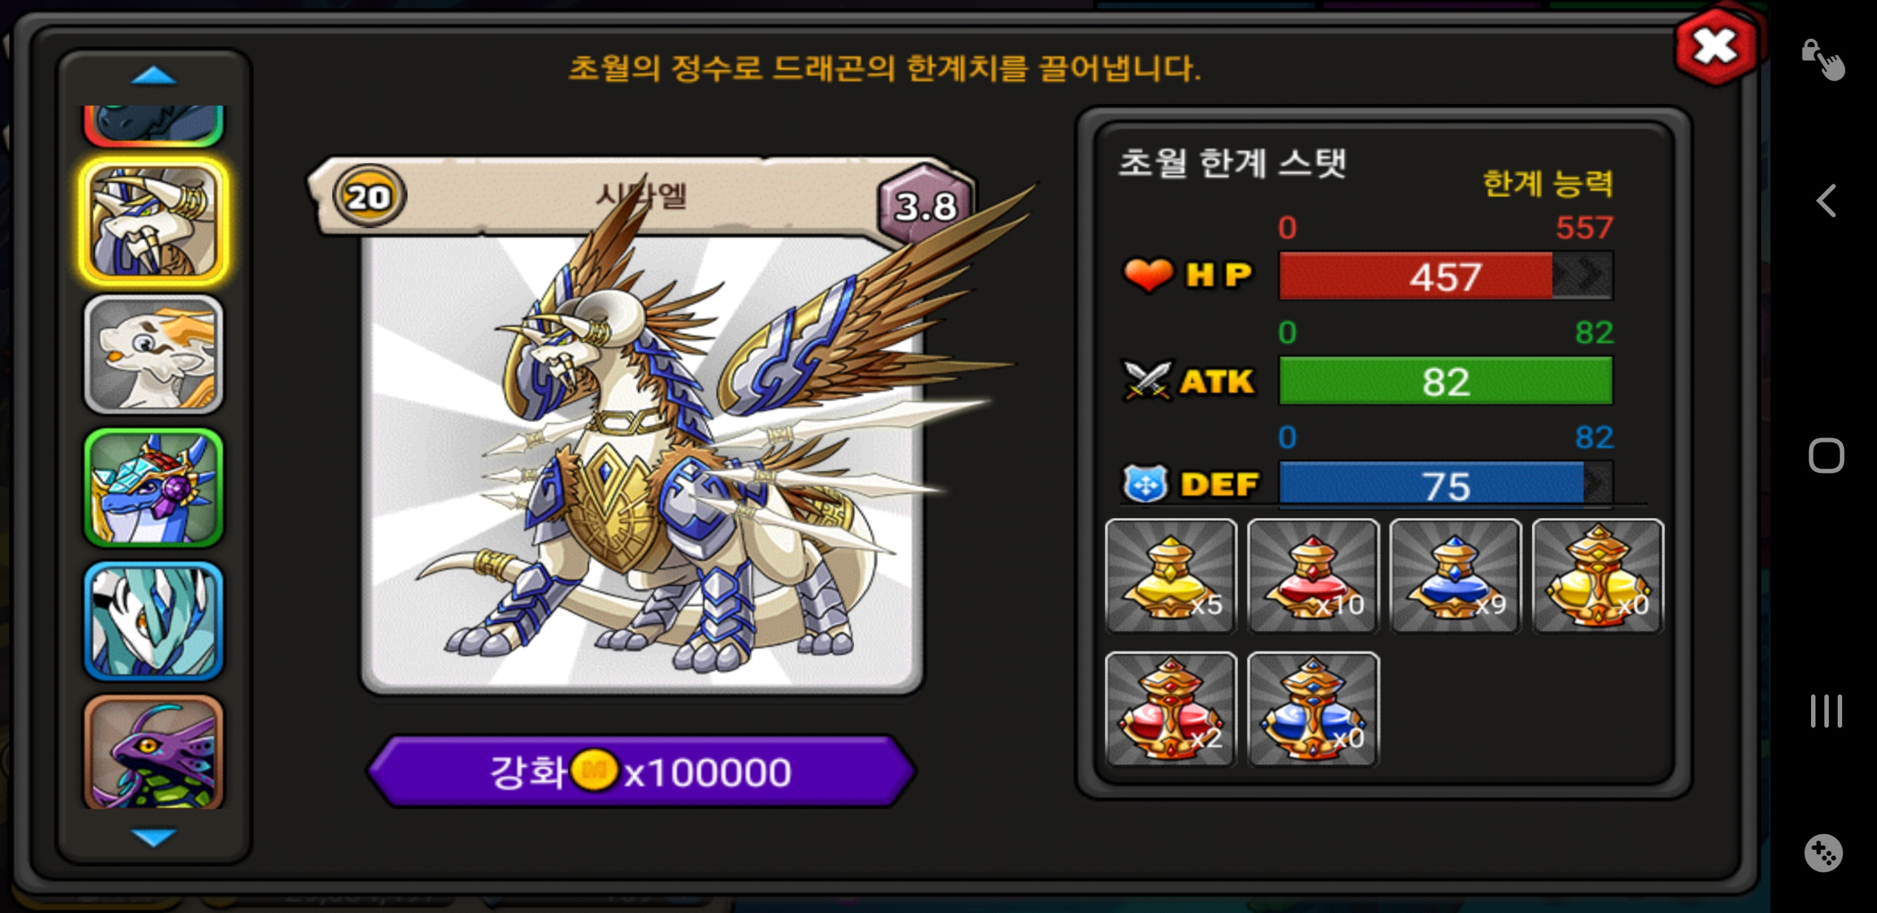Choose the purple dragon portrait
Viewport: 1877px width, 913px height.
pyautogui.click(x=153, y=752)
